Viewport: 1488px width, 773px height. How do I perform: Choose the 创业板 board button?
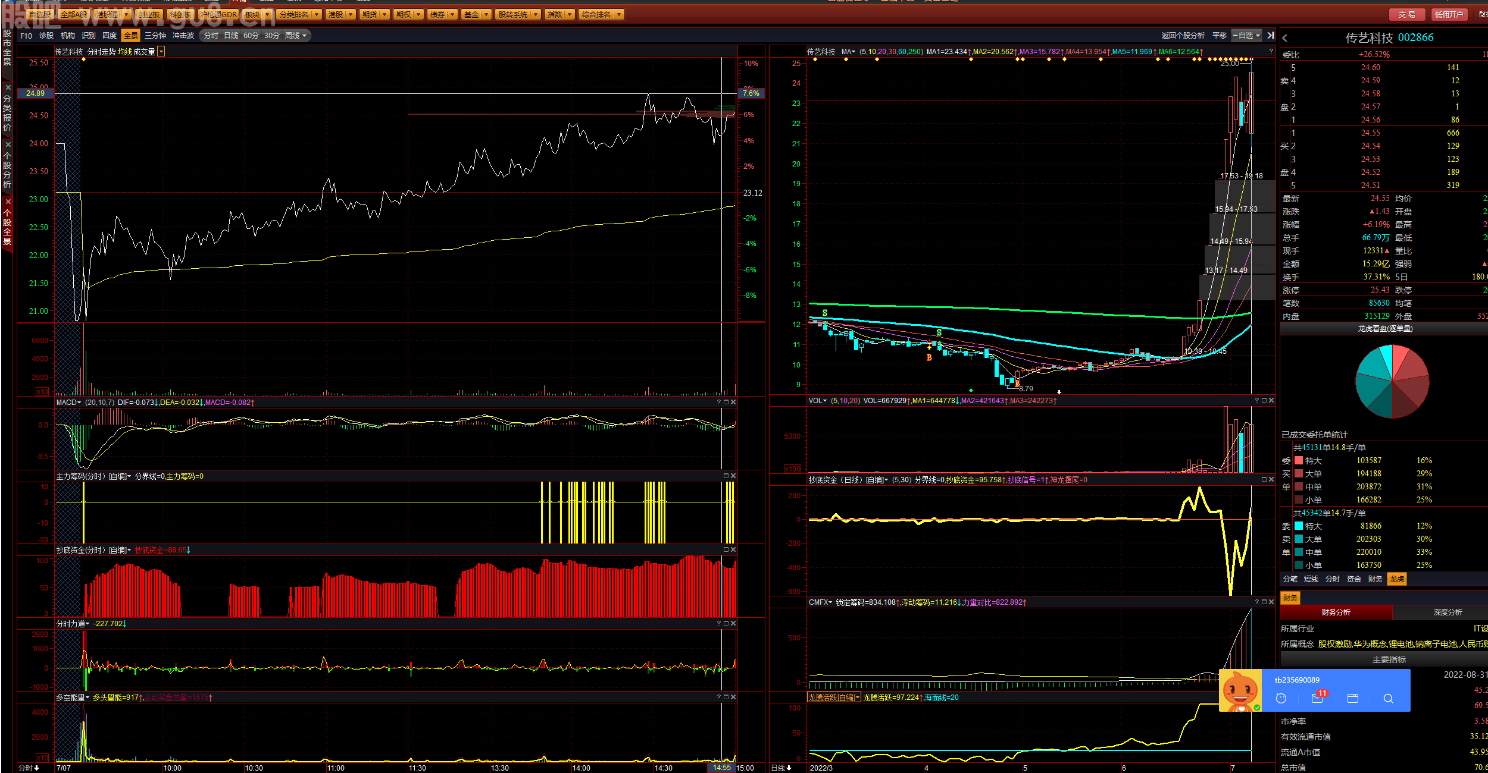(x=149, y=14)
